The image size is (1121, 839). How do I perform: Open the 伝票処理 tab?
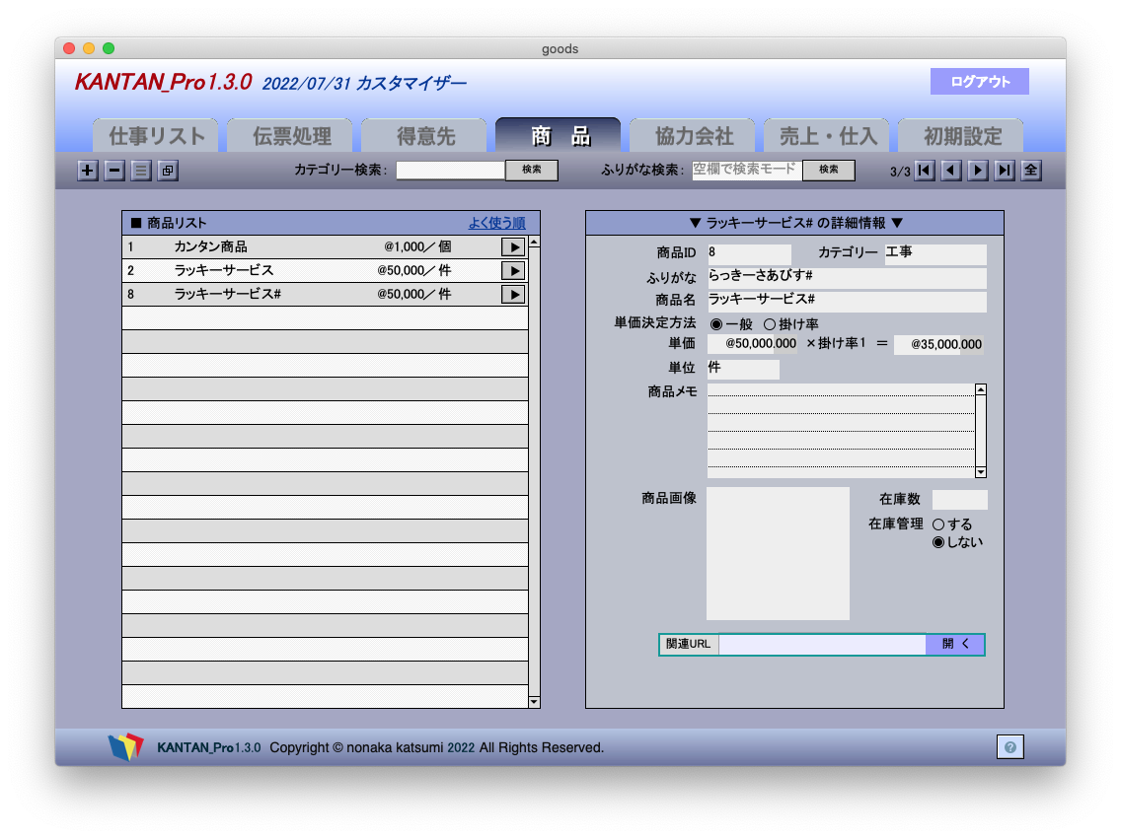pos(290,136)
